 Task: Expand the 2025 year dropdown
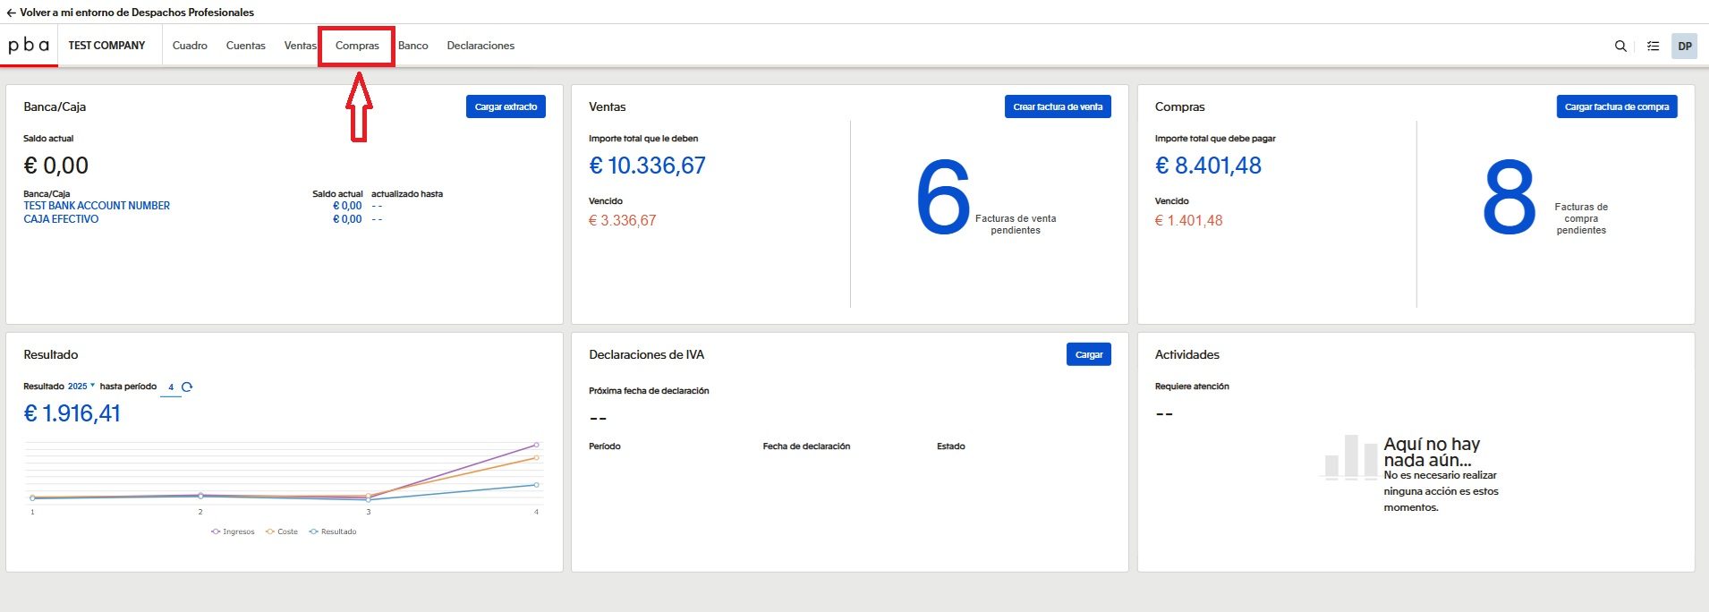click(81, 387)
